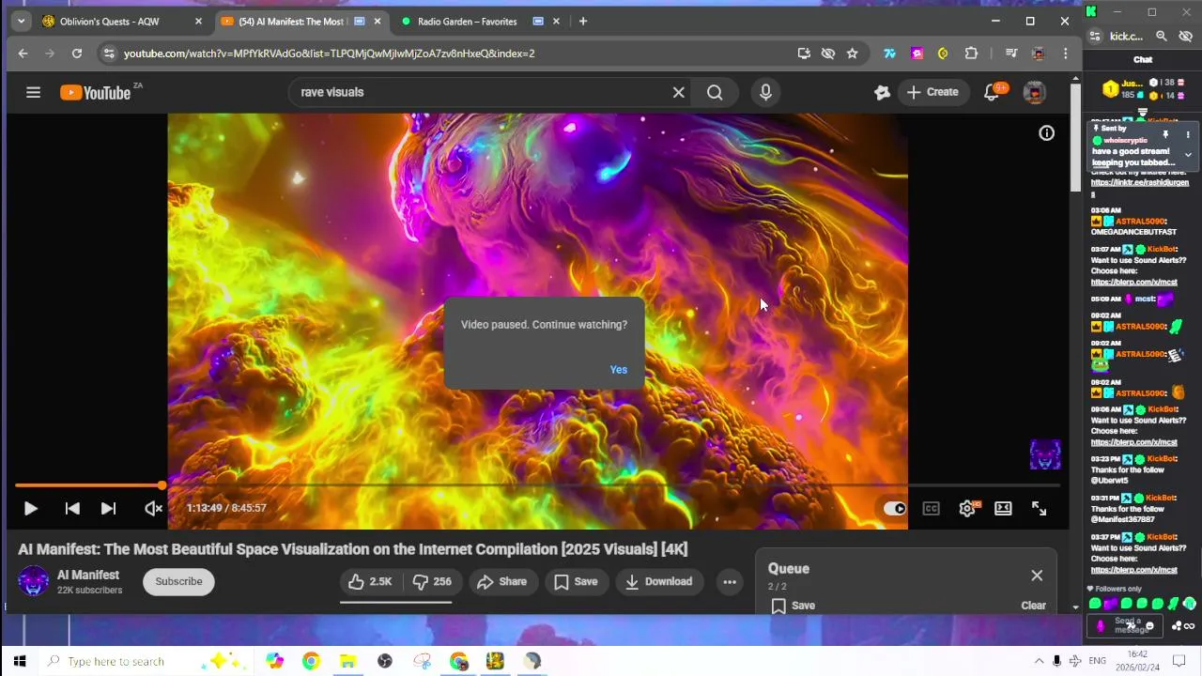Skip to previous video

point(72,508)
